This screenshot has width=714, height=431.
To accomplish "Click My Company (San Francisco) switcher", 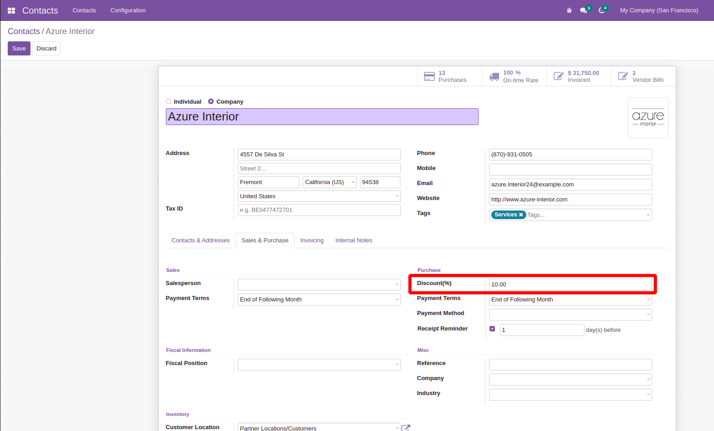I will (x=659, y=10).
